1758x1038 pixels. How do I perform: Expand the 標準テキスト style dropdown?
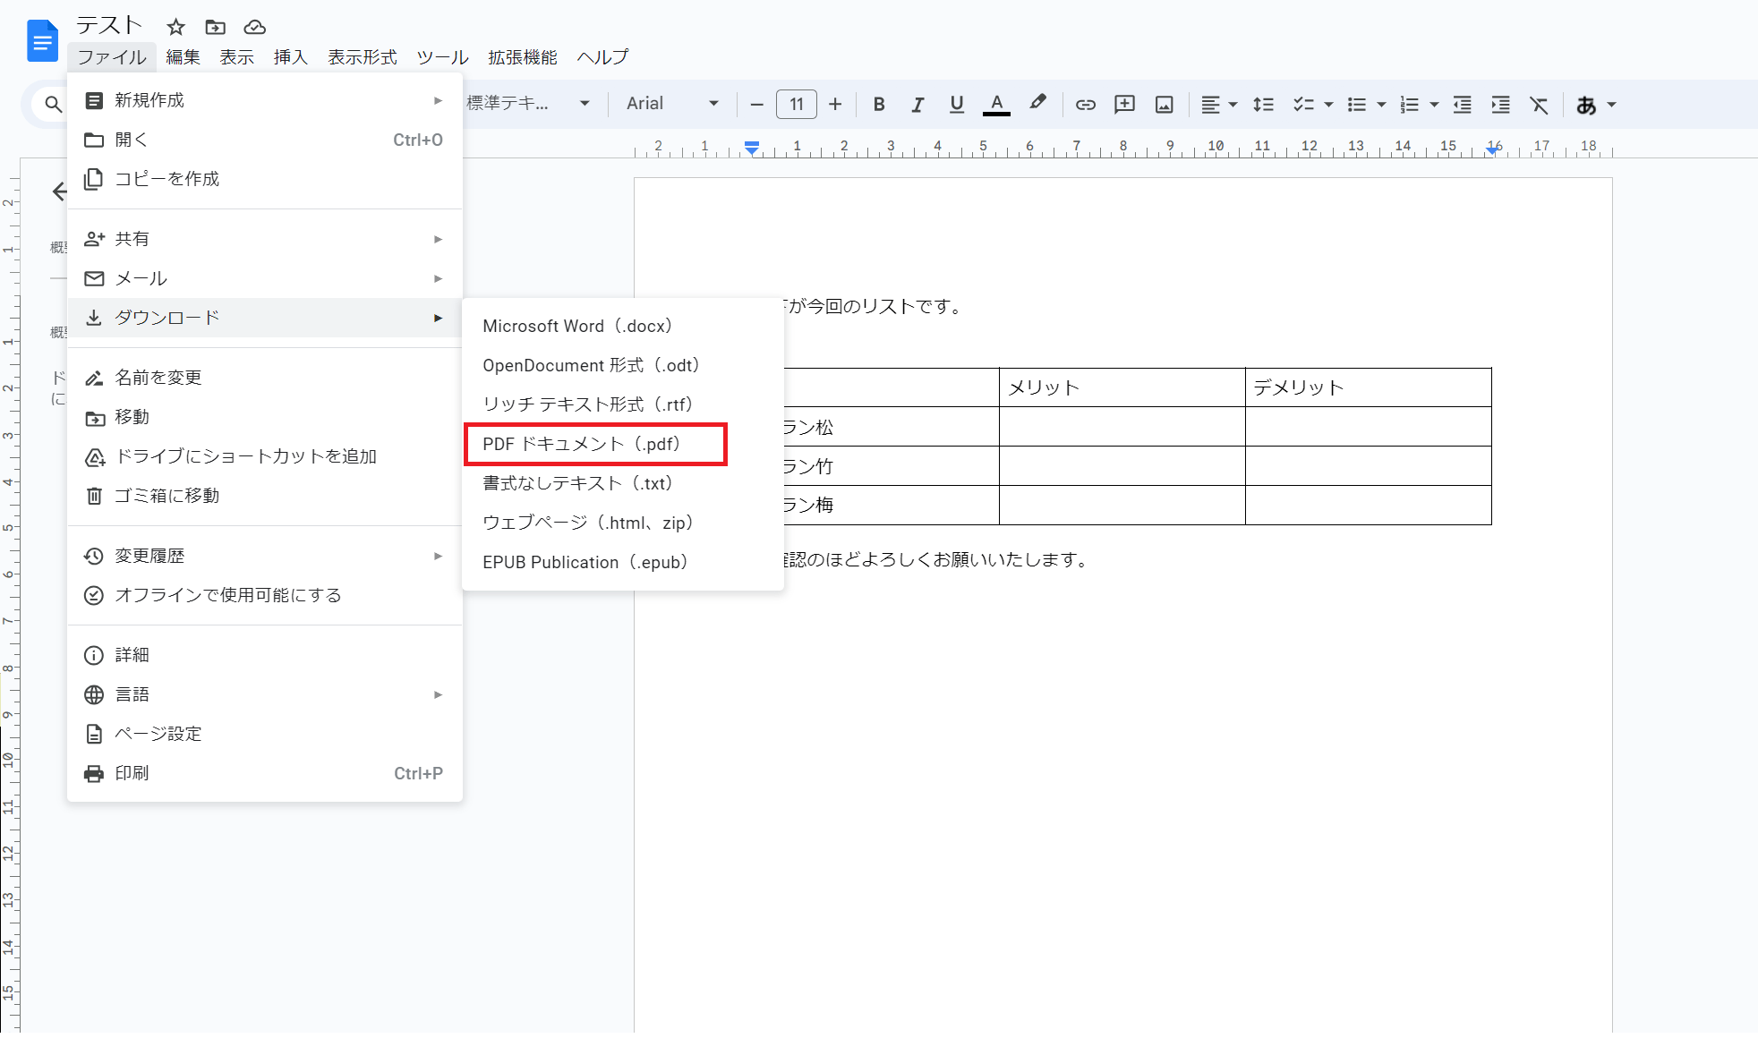click(528, 104)
